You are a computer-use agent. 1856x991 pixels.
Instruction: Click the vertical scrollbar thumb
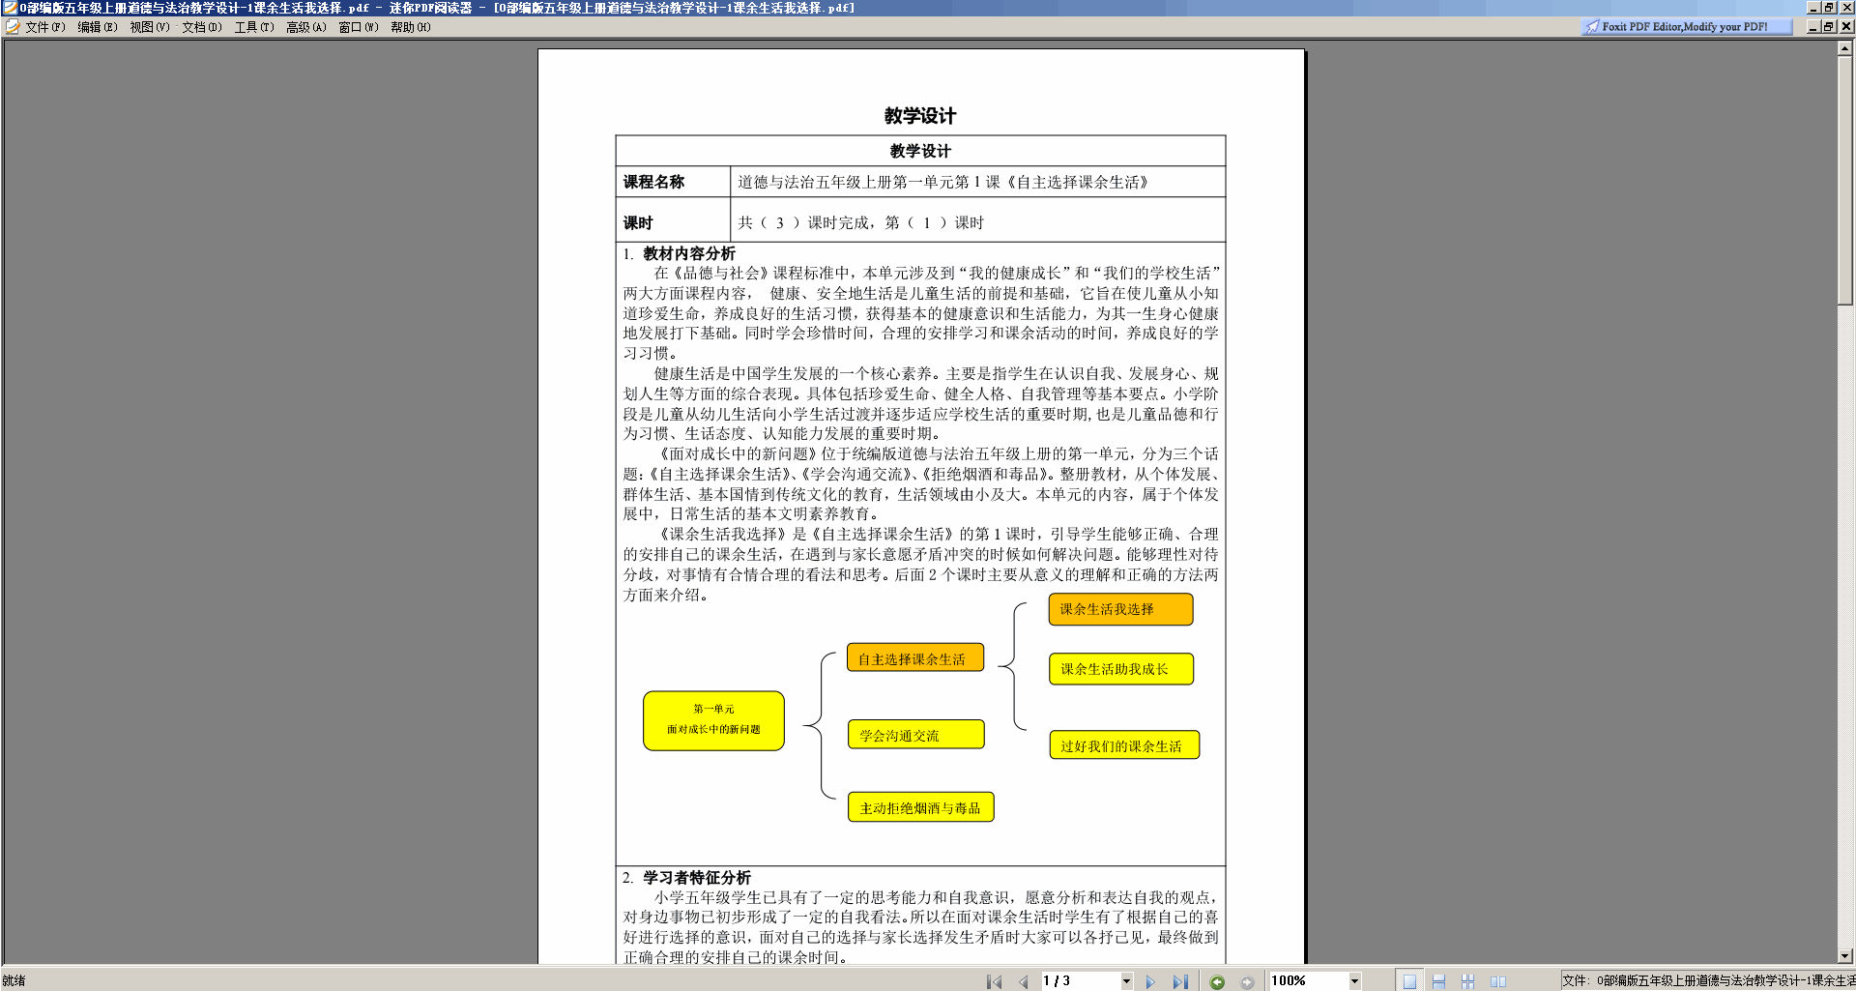pos(1845,180)
